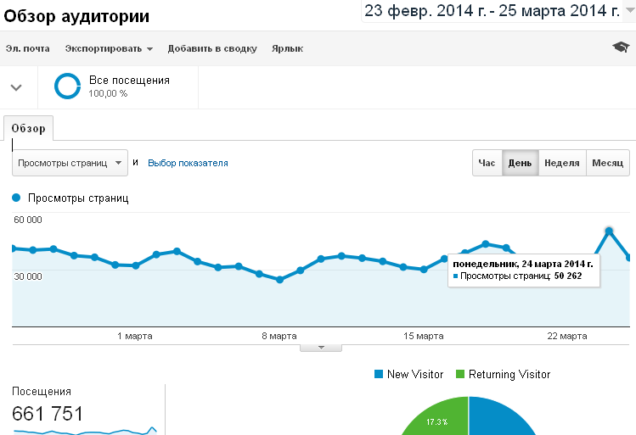Open the Просмотры страниц metric dropdown
636x435 pixels.
(x=70, y=163)
